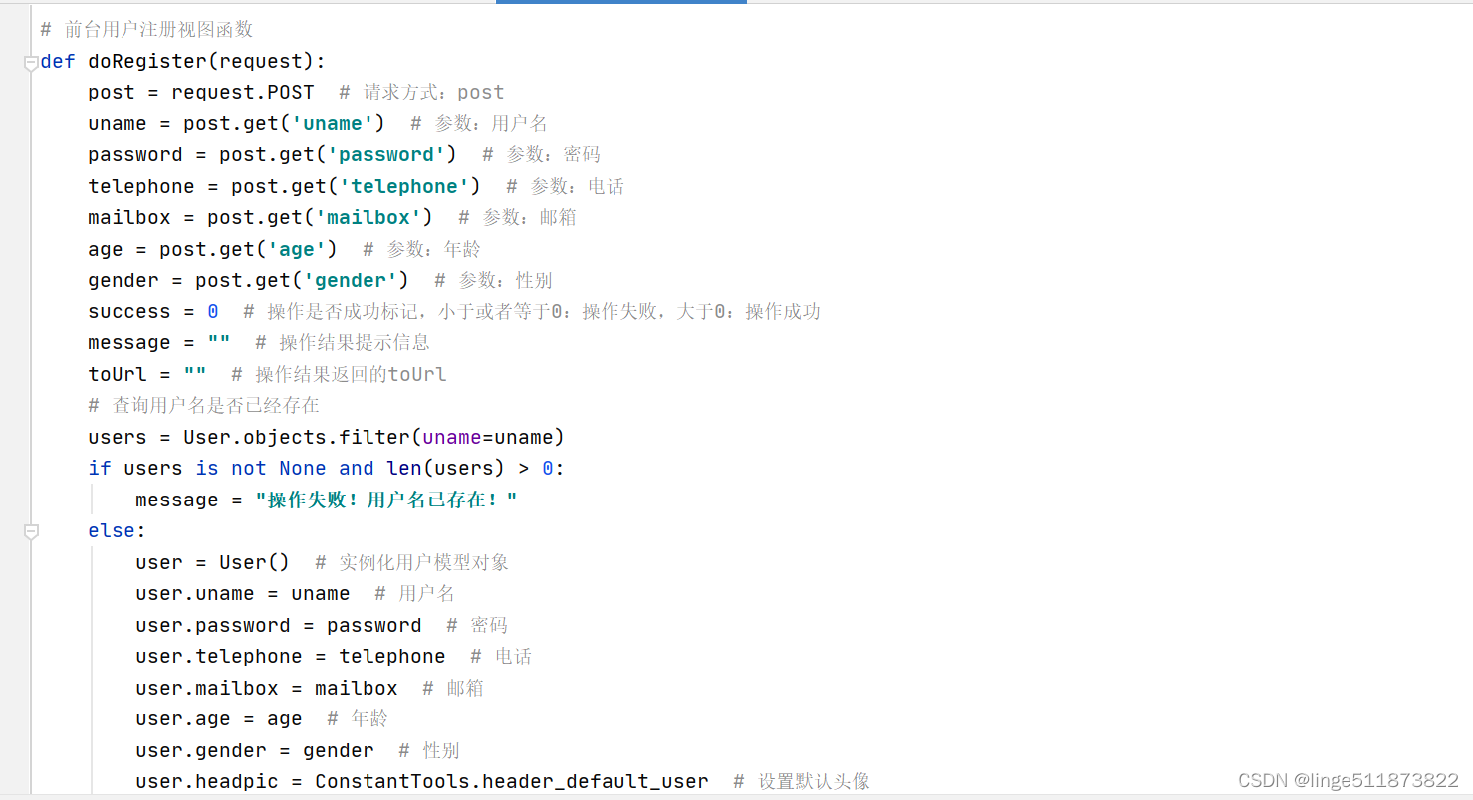Click the comment '# 查询用户名是否已经存在'

point(203,405)
